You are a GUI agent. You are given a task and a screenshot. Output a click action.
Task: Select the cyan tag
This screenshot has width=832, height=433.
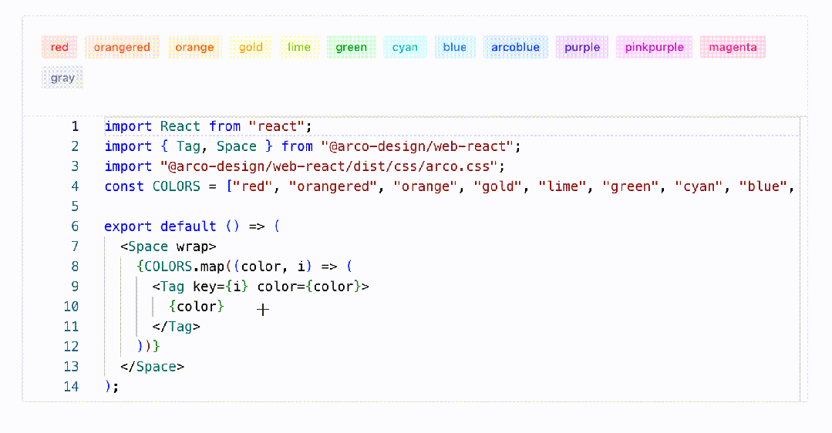pyautogui.click(x=405, y=47)
